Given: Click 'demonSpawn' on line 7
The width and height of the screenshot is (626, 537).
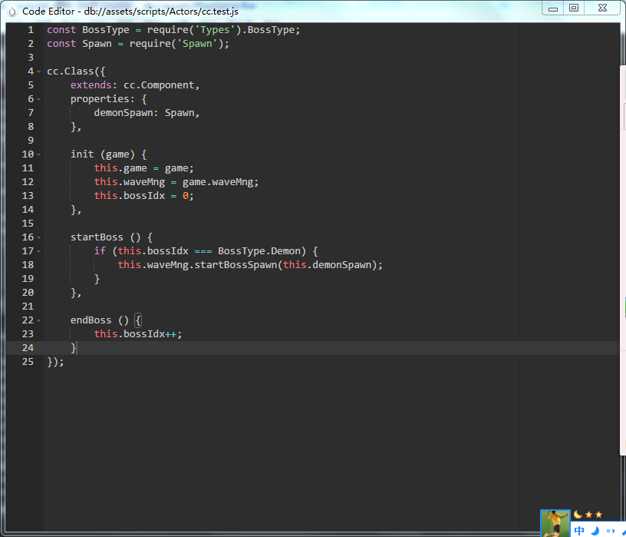Looking at the screenshot, I should (124, 113).
